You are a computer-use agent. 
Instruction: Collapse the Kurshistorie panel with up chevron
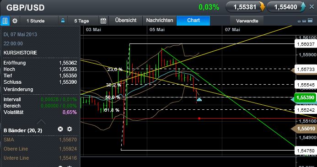click(x=41, y=122)
